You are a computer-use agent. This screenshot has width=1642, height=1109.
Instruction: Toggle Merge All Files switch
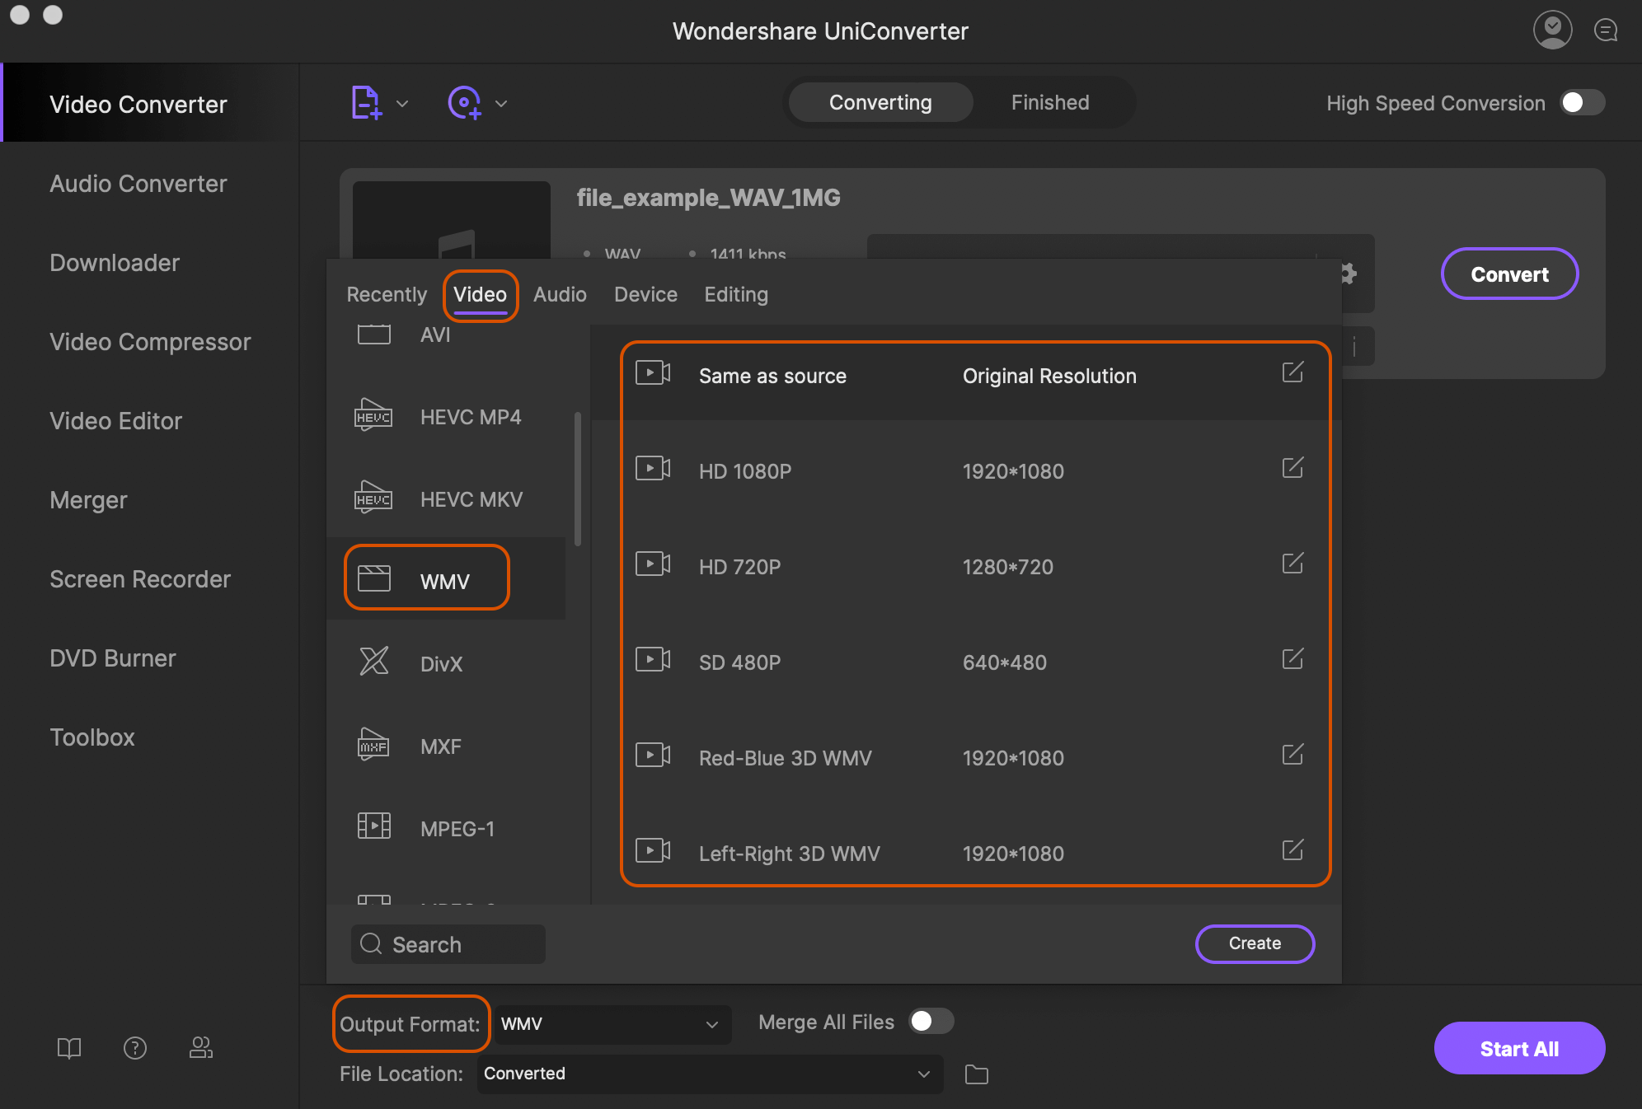[931, 1022]
